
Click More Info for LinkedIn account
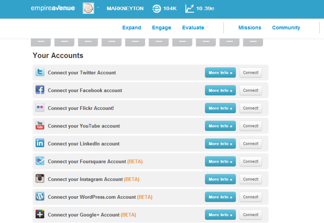[x=220, y=144]
